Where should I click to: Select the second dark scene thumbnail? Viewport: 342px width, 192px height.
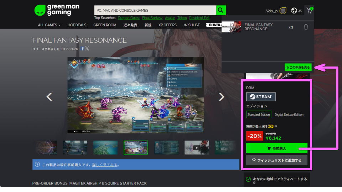[x=75, y=148]
